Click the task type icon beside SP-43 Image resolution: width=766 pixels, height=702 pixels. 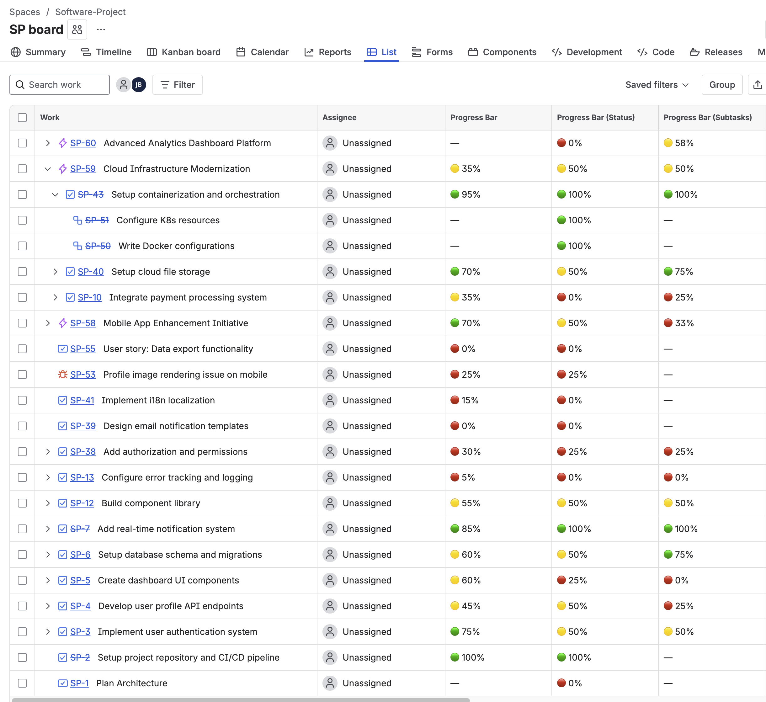click(x=70, y=194)
